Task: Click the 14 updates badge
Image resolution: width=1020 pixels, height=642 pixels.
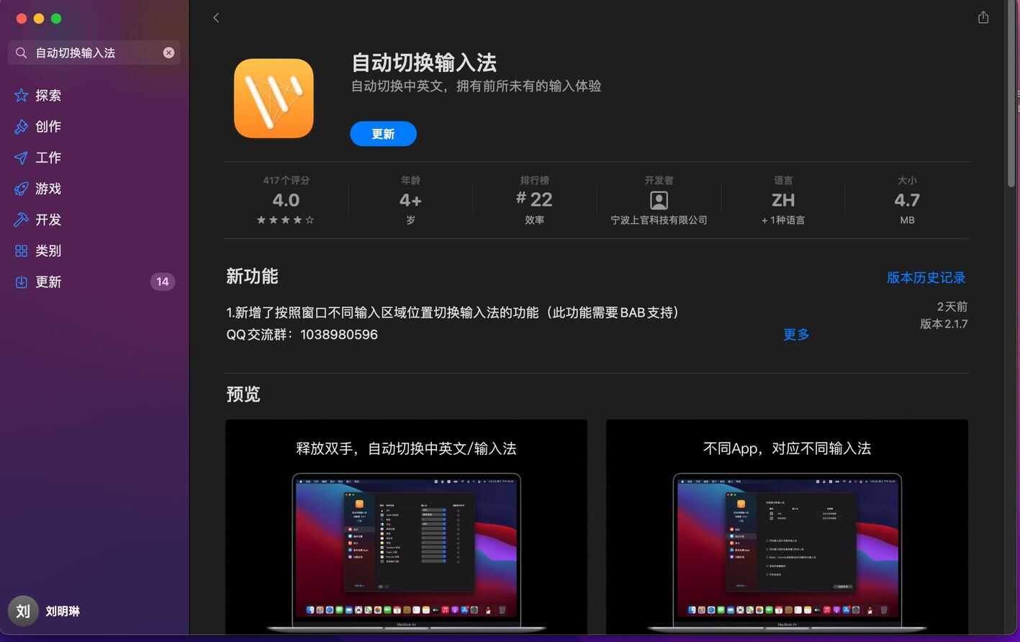Action: tap(163, 282)
